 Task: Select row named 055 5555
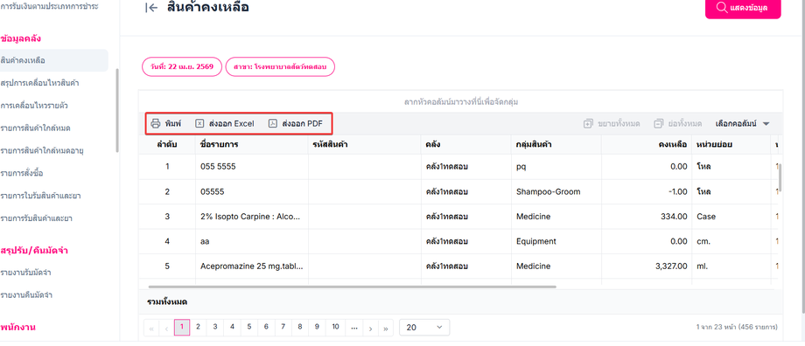[458, 167]
